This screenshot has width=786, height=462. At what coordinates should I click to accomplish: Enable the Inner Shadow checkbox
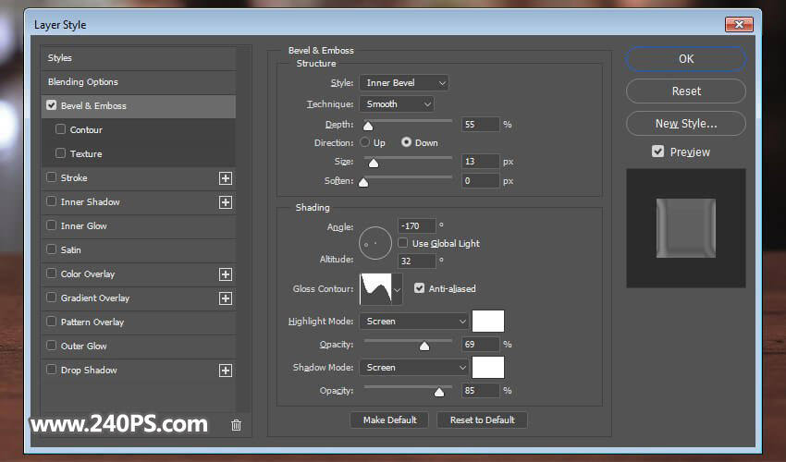pos(51,201)
